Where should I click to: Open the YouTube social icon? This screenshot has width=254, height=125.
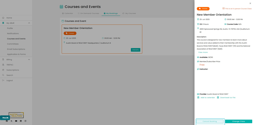[x=16, y=121]
